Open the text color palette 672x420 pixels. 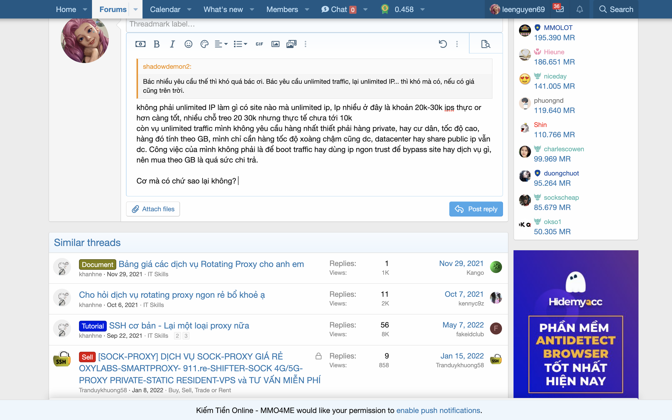[204, 44]
